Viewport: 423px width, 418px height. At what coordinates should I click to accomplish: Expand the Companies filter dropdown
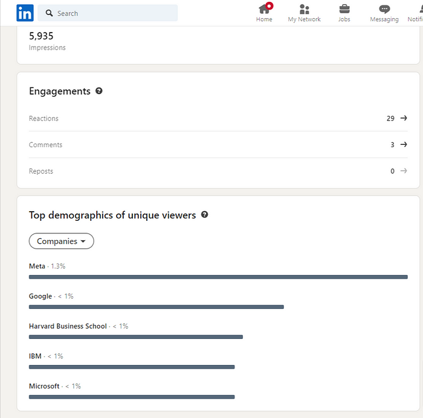pyautogui.click(x=62, y=241)
